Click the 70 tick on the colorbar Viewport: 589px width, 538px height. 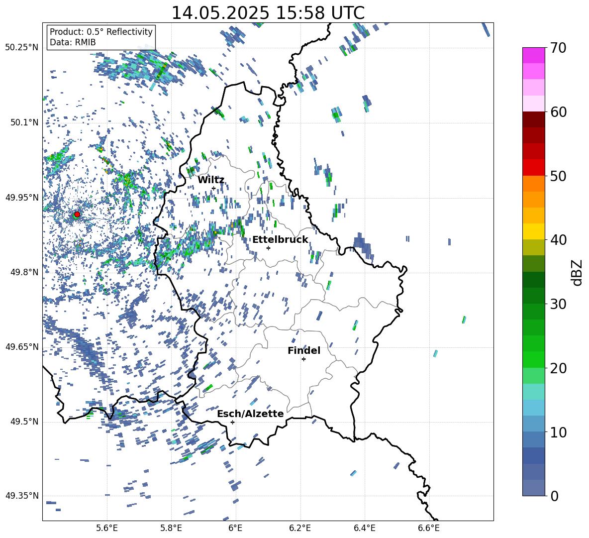558,48
